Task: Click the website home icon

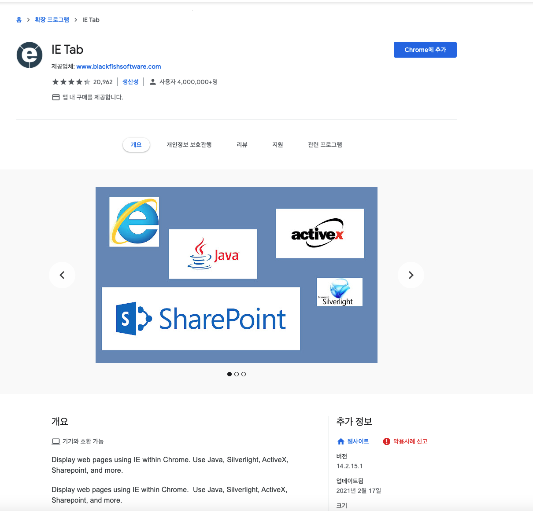Action: point(341,441)
